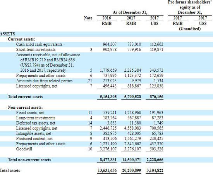Click the 779,916 short-term investments value
This screenshot has height=175, width=213.
tap(134, 49)
